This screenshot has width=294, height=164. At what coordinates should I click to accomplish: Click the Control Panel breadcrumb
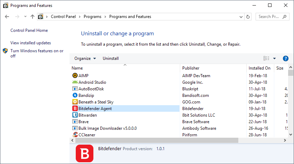click(63, 17)
